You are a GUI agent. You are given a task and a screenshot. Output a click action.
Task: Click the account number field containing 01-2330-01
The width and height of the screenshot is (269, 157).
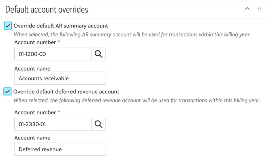(53, 124)
